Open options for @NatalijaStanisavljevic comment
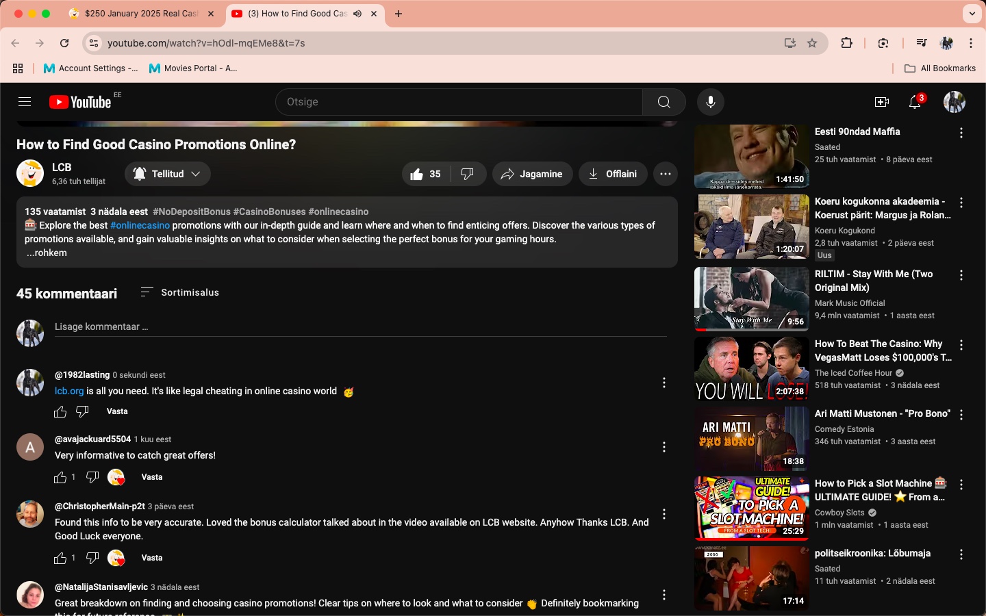 664,595
